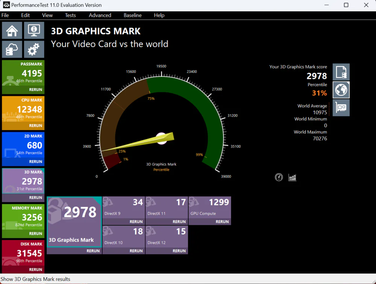
Task: Click the status bar results message
Action: pos(35,279)
